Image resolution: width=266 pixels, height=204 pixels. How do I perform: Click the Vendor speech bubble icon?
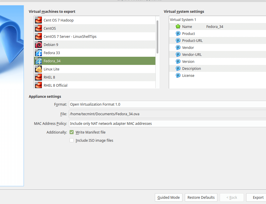point(178,47)
